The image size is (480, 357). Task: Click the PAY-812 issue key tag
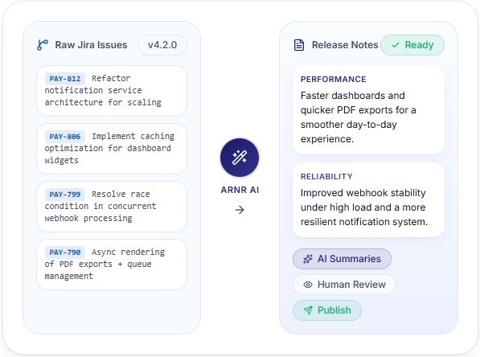click(x=65, y=79)
